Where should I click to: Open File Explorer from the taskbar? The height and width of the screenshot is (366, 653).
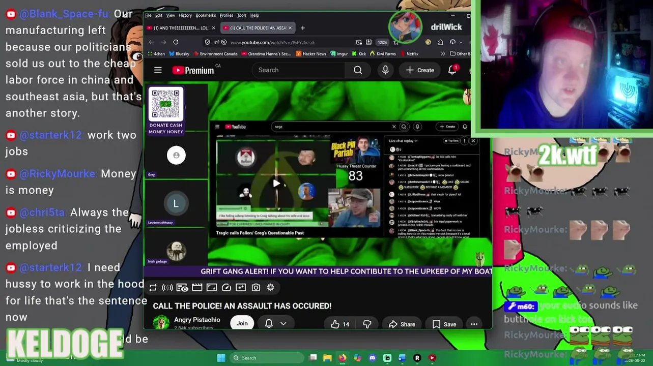tap(327, 358)
